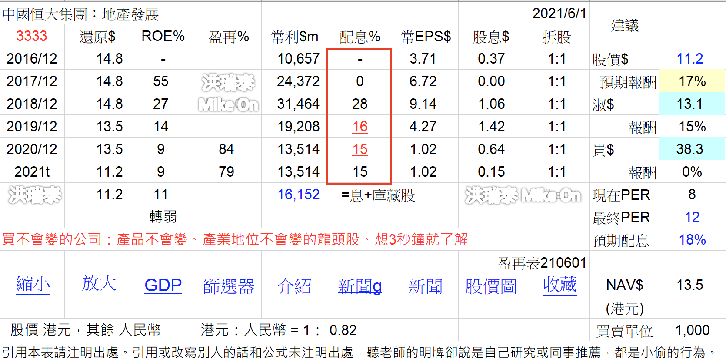Select the ROE value 55

point(161,81)
